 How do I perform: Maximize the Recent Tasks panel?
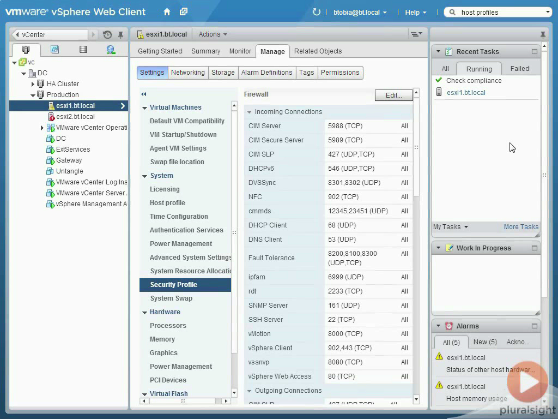point(535,52)
